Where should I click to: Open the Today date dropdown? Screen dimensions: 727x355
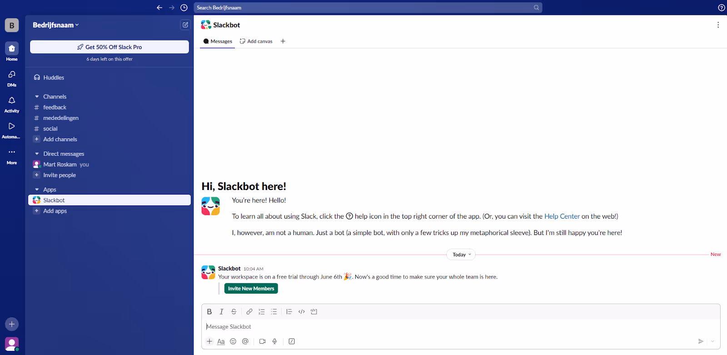(461, 255)
